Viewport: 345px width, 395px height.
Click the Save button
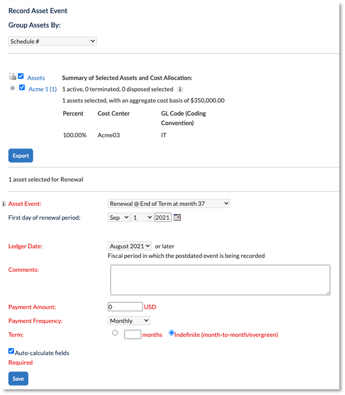coord(18,378)
